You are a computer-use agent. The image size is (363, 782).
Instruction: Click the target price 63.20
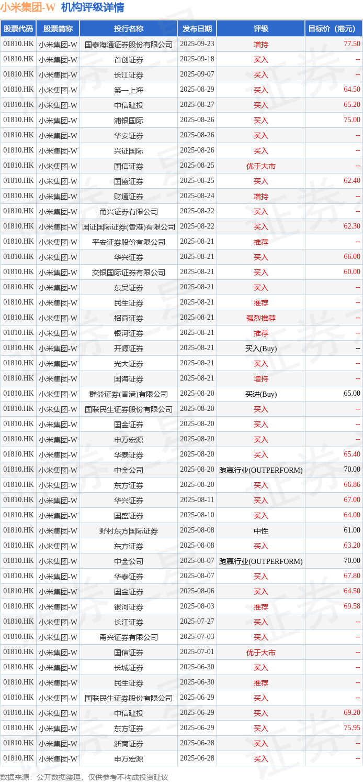[352, 546]
